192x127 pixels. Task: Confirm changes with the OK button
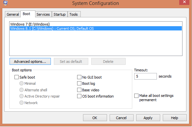click(x=95, y=118)
